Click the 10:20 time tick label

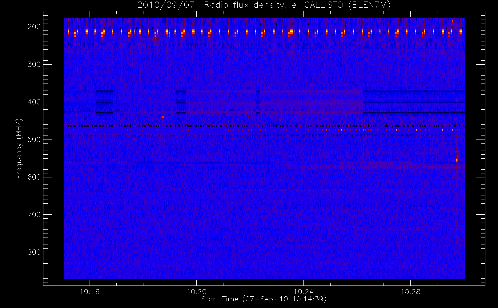197,292
